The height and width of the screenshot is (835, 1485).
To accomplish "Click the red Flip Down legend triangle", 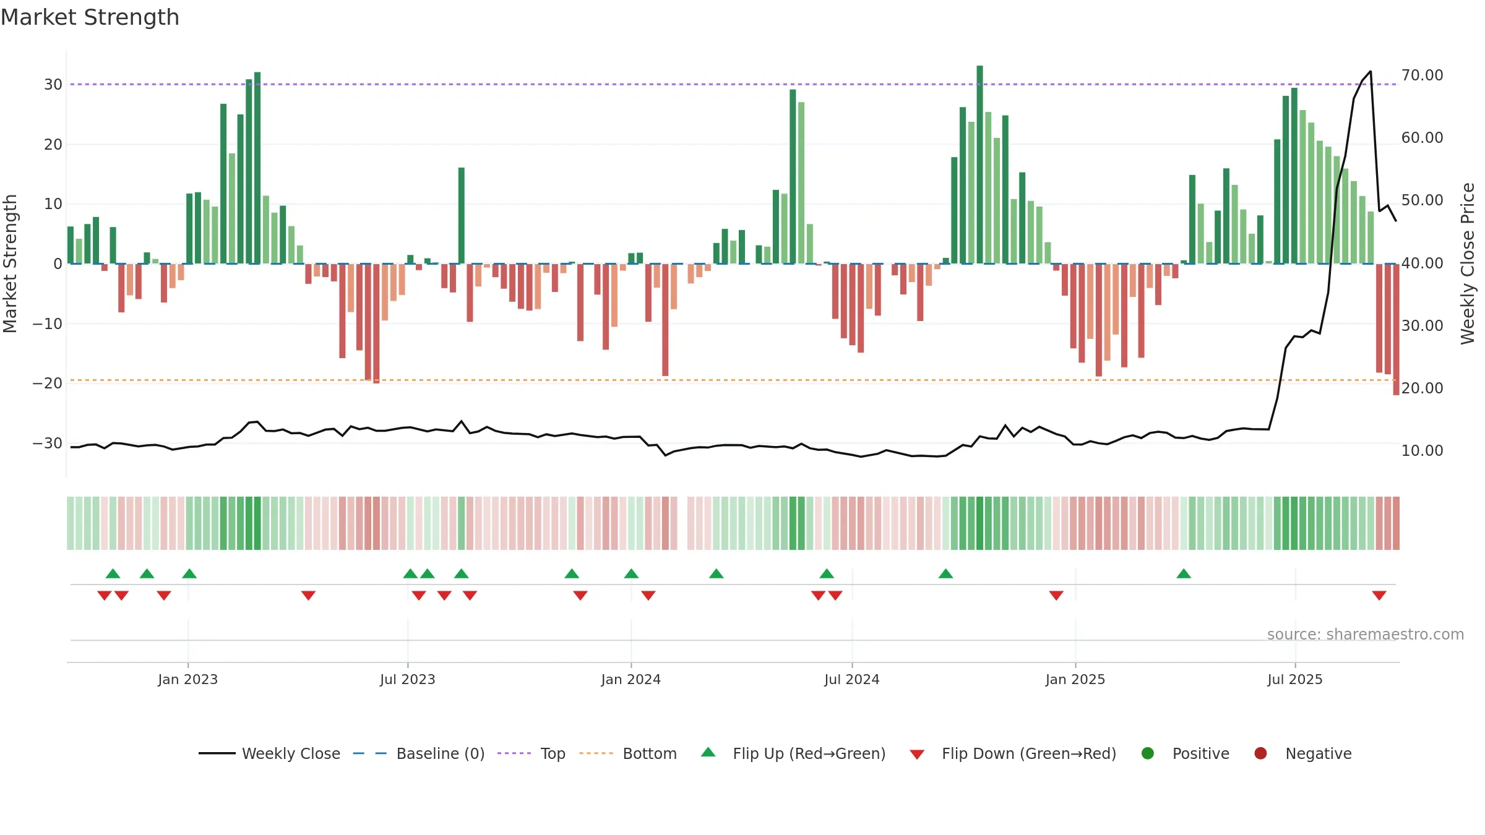I will (x=917, y=755).
